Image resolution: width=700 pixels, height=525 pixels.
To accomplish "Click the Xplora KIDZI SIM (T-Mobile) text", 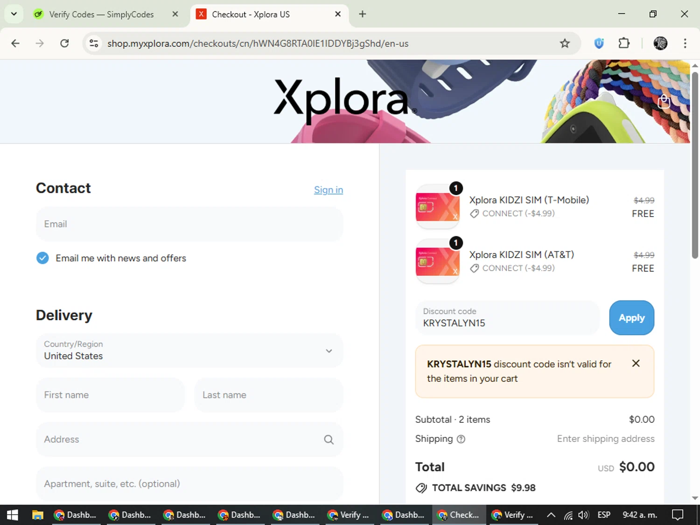I will (529, 200).
